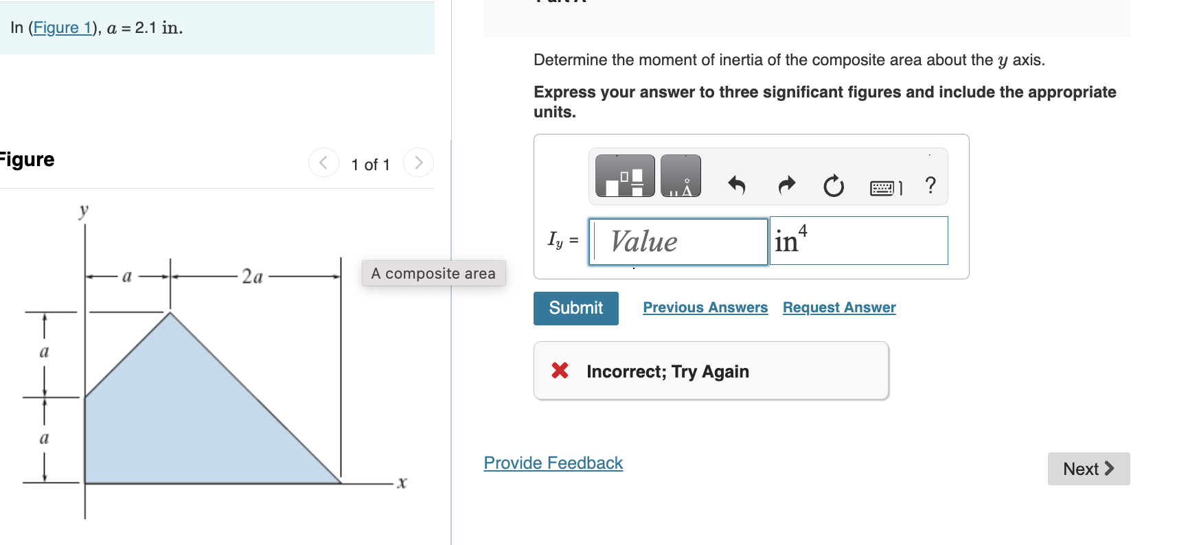Reset the answer field
Screen dimensions: 1177x545
[833, 185]
